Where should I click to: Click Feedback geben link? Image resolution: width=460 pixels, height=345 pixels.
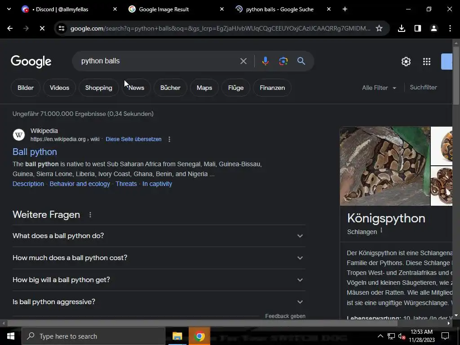pyautogui.click(x=285, y=316)
